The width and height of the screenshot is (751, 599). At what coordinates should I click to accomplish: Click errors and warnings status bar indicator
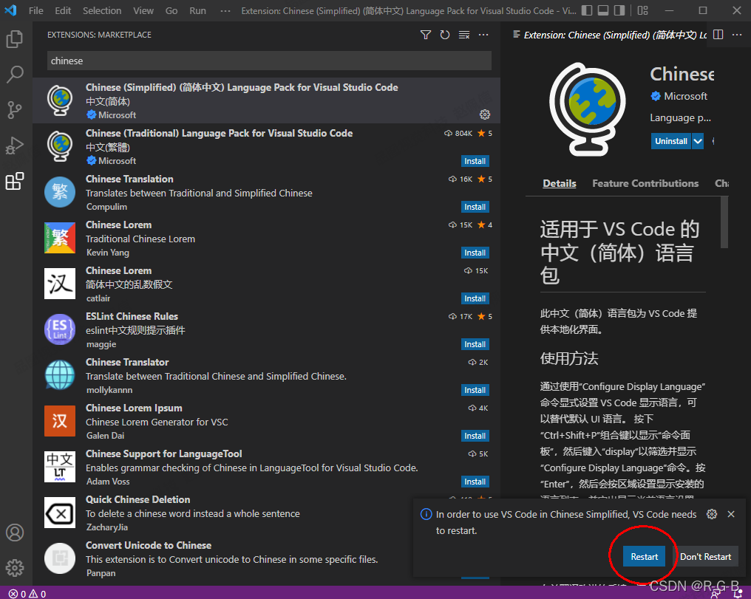click(27, 594)
